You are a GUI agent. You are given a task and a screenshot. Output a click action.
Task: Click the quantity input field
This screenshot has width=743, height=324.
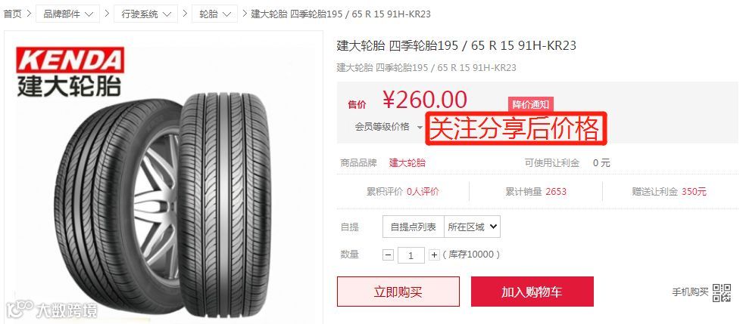pos(411,255)
